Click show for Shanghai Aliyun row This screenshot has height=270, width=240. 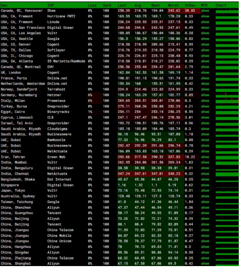pos(205,264)
